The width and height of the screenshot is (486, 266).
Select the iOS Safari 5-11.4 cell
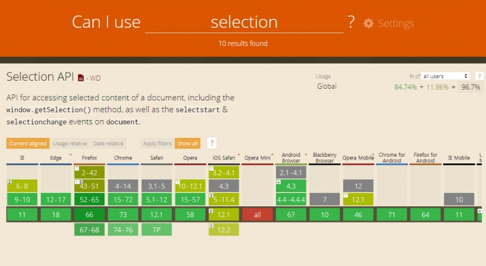(x=224, y=199)
